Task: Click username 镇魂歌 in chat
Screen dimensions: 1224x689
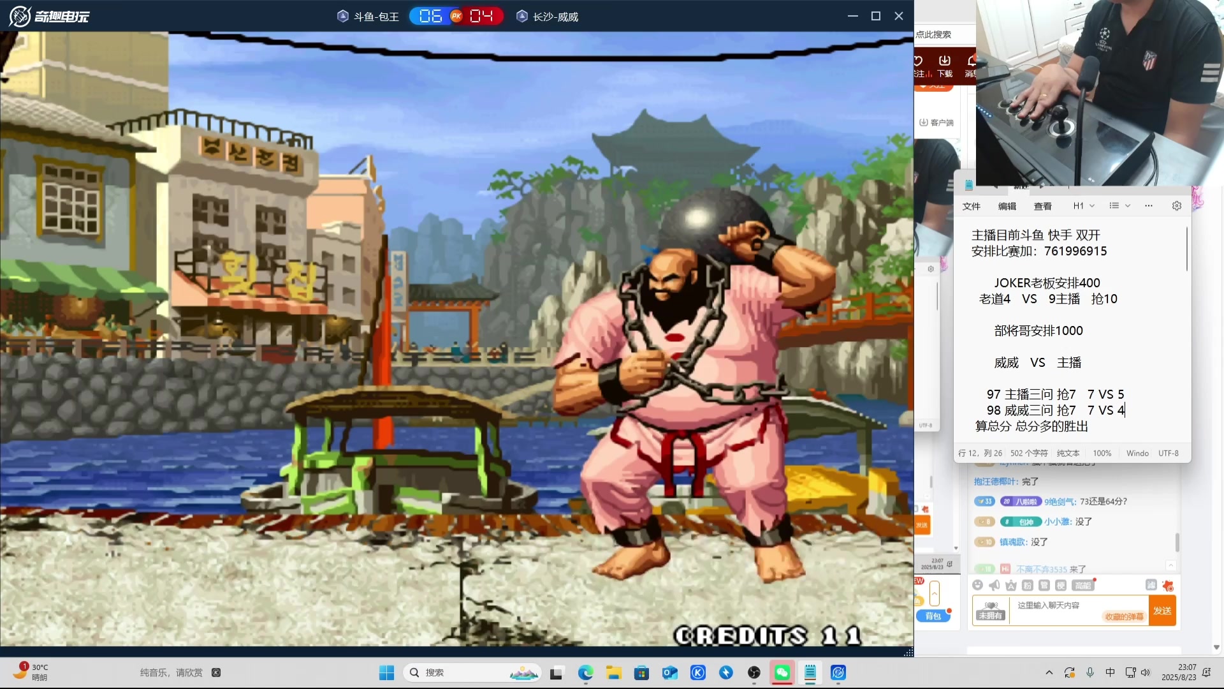Action: [1012, 542]
